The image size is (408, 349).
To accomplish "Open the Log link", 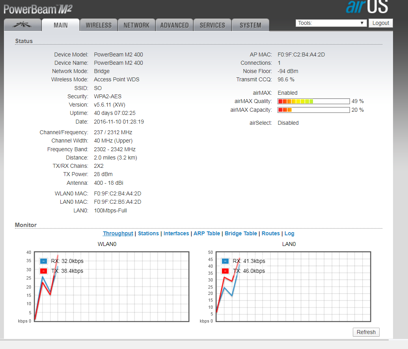I will pyautogui.click(x=289, y=234).
